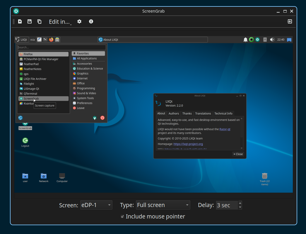
Task: Open ScreenGrab options gear icon
Action: tap(79, 21)
